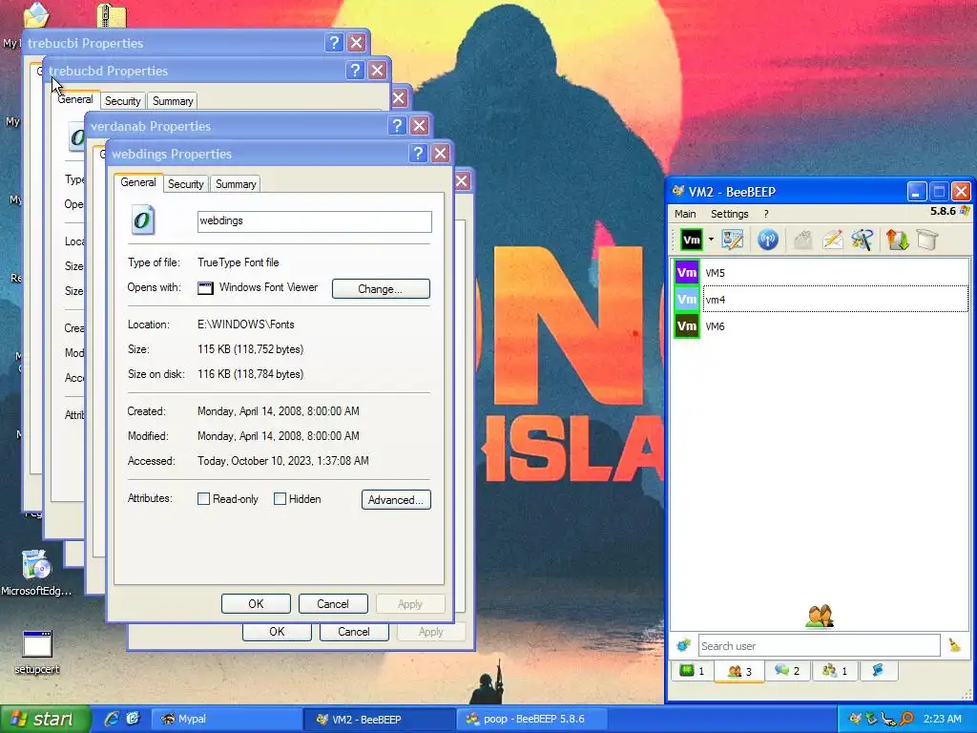Image resolution: width=977 pixels, height=733 pixels.
Task: Click the black Vm status avatar in BeeBEEP toolbar
Action: click(691, 240)
